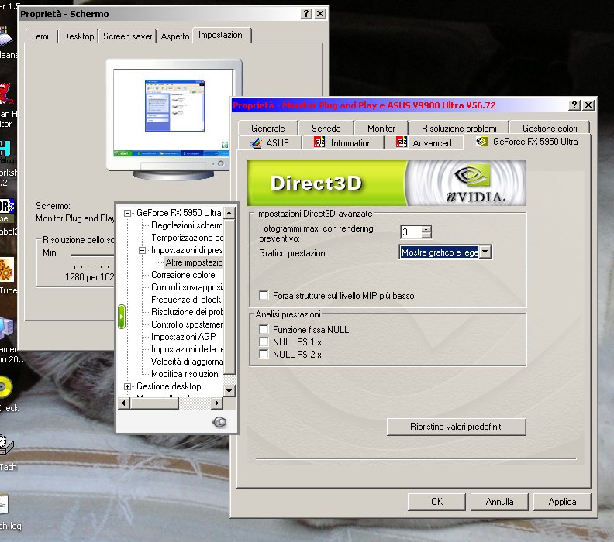Viewport: 614px width, 542px height.
Task: Expand the Gestione desktop tree node
Action: (128, 386)
